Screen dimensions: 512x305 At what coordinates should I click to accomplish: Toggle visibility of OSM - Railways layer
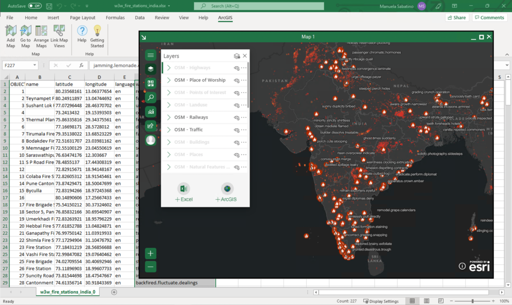(237, 118)
